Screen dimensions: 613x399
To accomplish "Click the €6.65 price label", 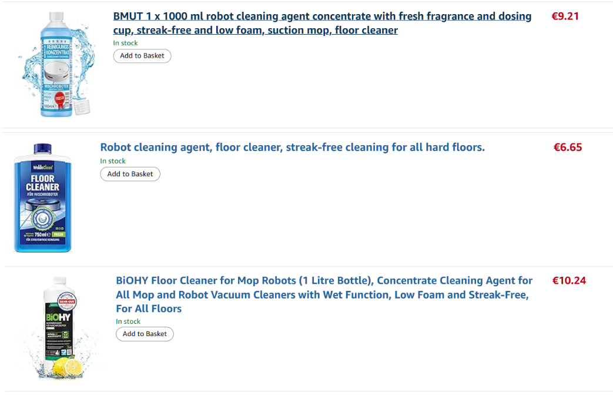I will (567, 147).
